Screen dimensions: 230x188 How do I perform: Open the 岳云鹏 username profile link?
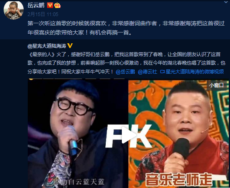coord(36,6)
